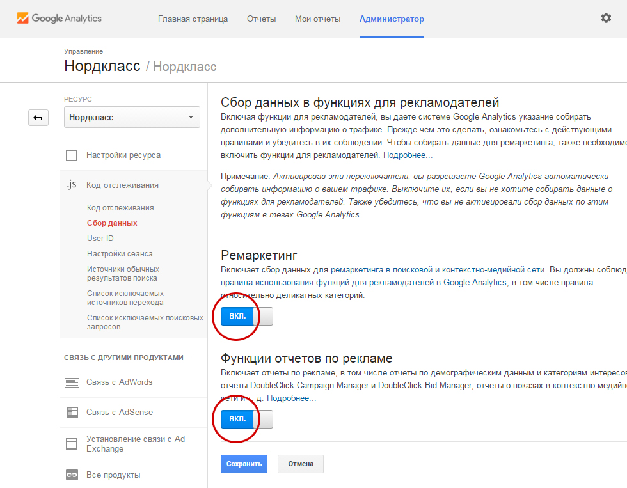Click the СВЯЗЬ С ДРУГИМИ ПРОДУКТАМИ label
The image size is (627, 488).
[x=123, y=358]
